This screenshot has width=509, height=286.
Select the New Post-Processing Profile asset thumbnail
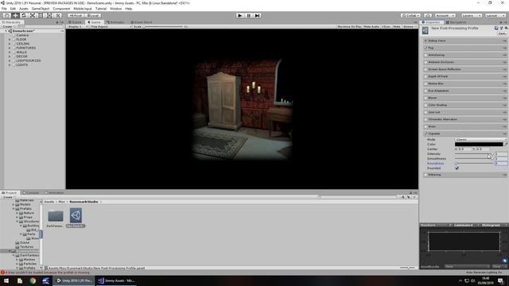(x=76, y=215)
